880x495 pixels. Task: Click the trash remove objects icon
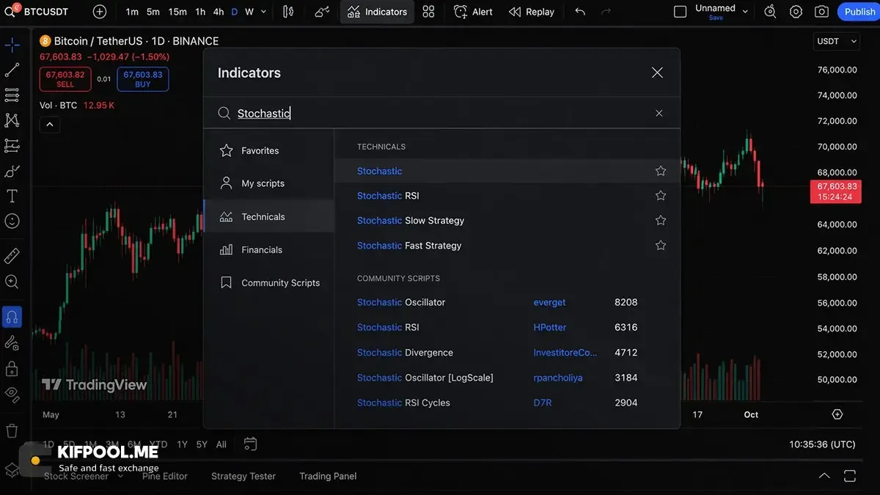[x=12, y=430]
